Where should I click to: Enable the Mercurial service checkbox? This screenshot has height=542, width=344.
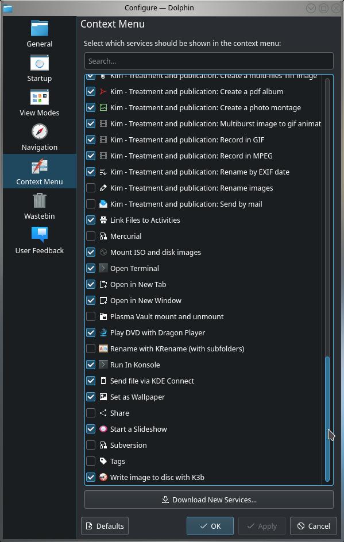coord(91,236)
